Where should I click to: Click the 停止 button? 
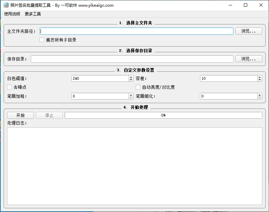pos(49,116)
